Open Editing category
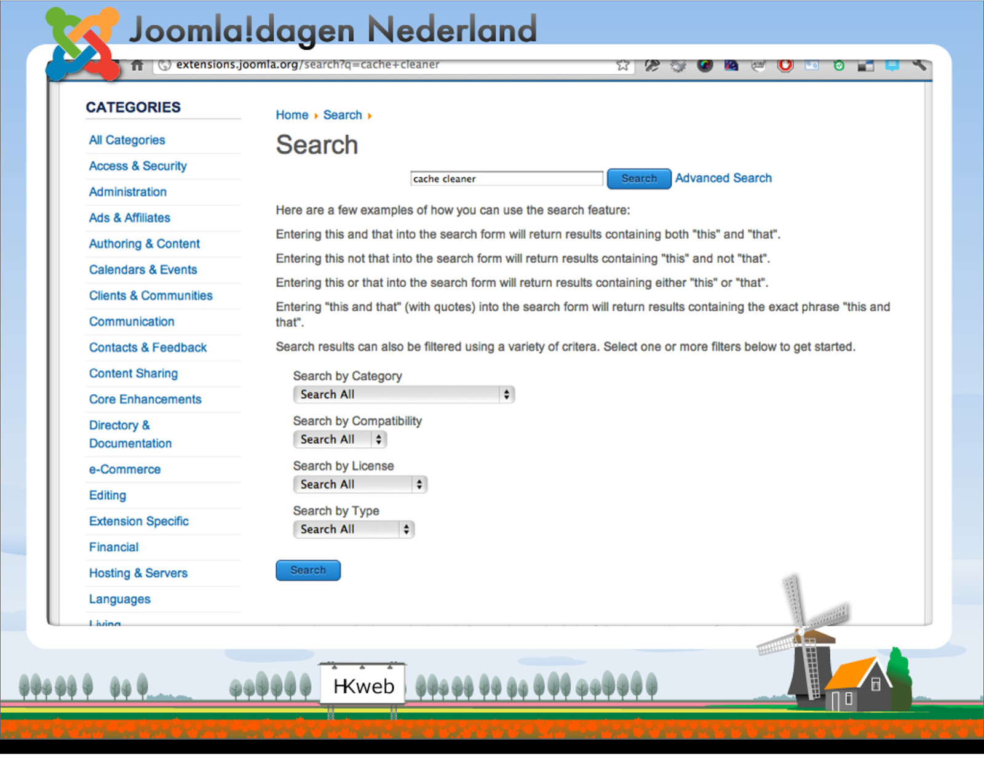This screenshot has height=758, width=984. click(x=108, y=495)
